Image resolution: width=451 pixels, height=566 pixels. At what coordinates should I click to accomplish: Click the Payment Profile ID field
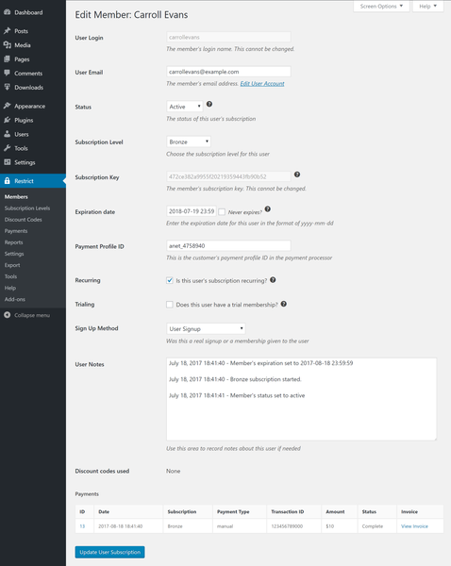[228, 246]
